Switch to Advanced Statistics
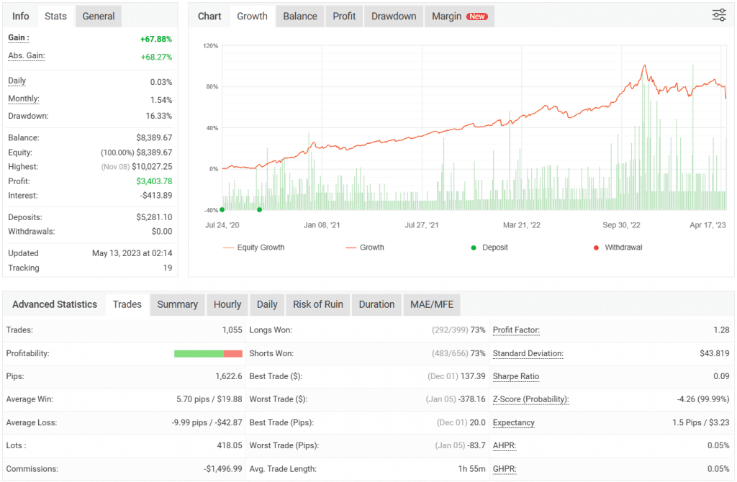 [x=54, y=304]
